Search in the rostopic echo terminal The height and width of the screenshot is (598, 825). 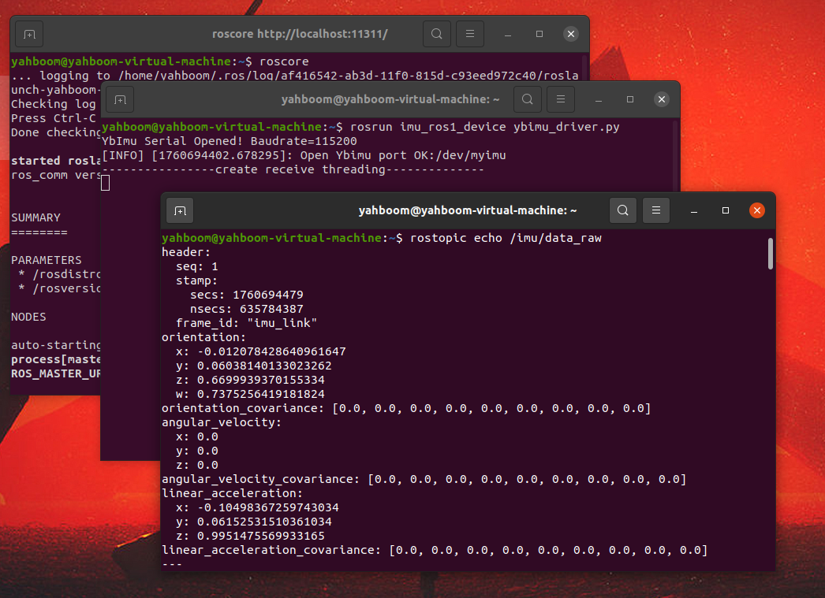(x=622, y=210)
